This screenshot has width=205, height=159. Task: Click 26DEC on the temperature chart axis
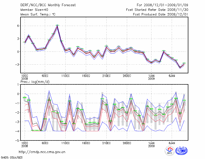click(127, 76)
